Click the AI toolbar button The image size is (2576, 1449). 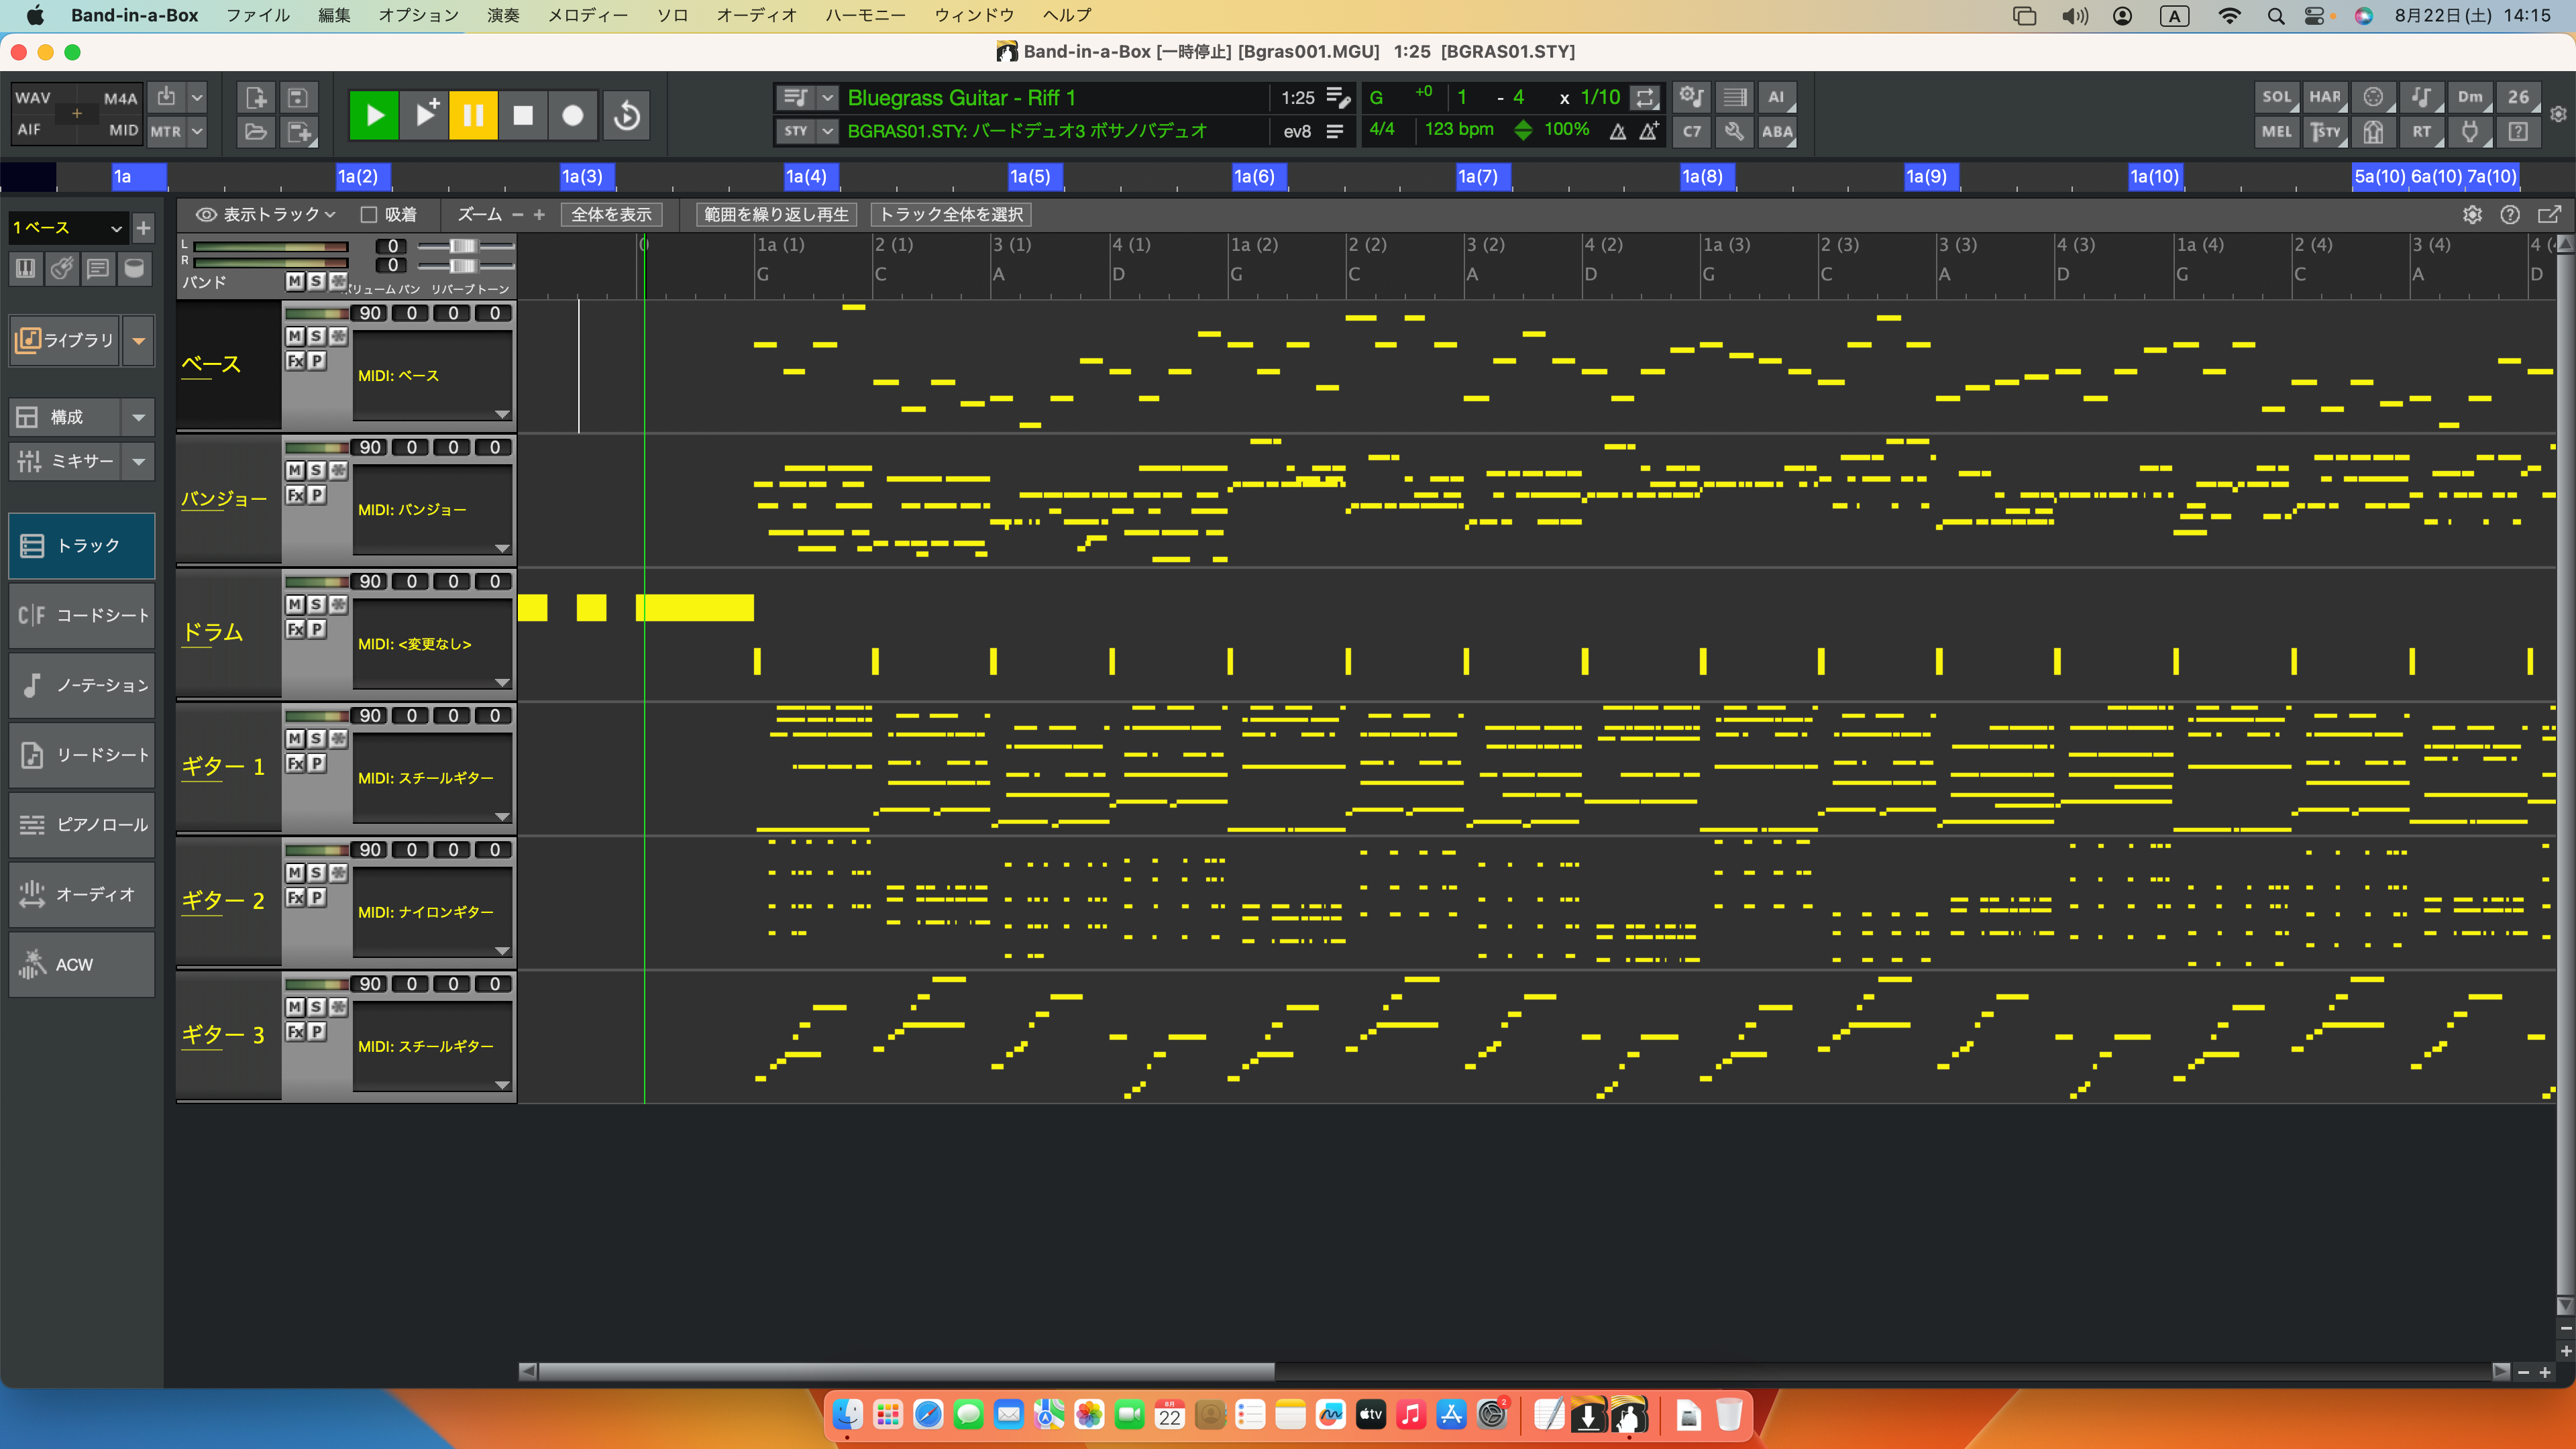pyautogui.click(x=1776, y=98)
